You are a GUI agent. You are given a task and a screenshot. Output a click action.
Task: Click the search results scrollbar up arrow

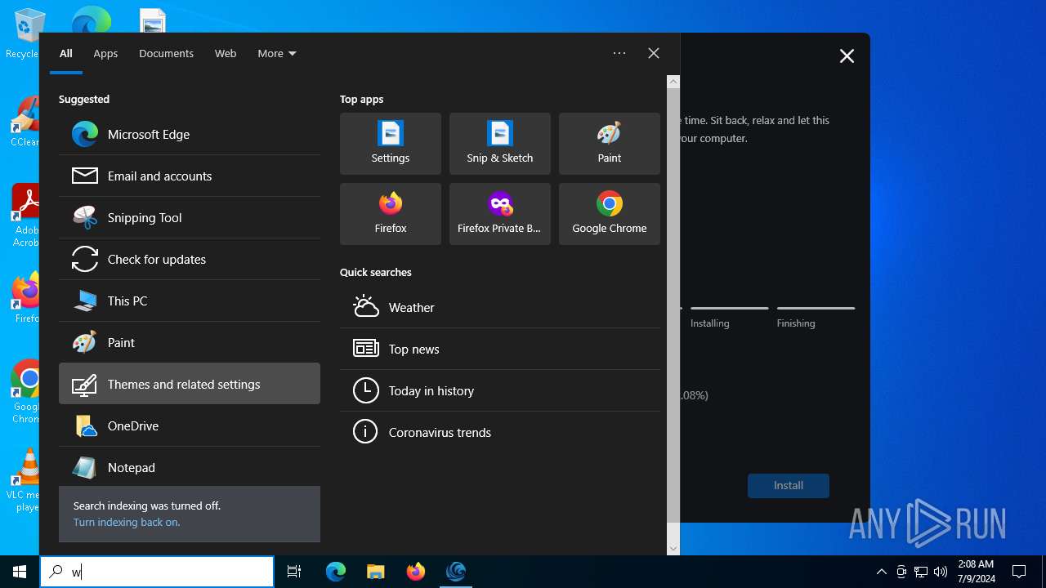tap(673, 81)
